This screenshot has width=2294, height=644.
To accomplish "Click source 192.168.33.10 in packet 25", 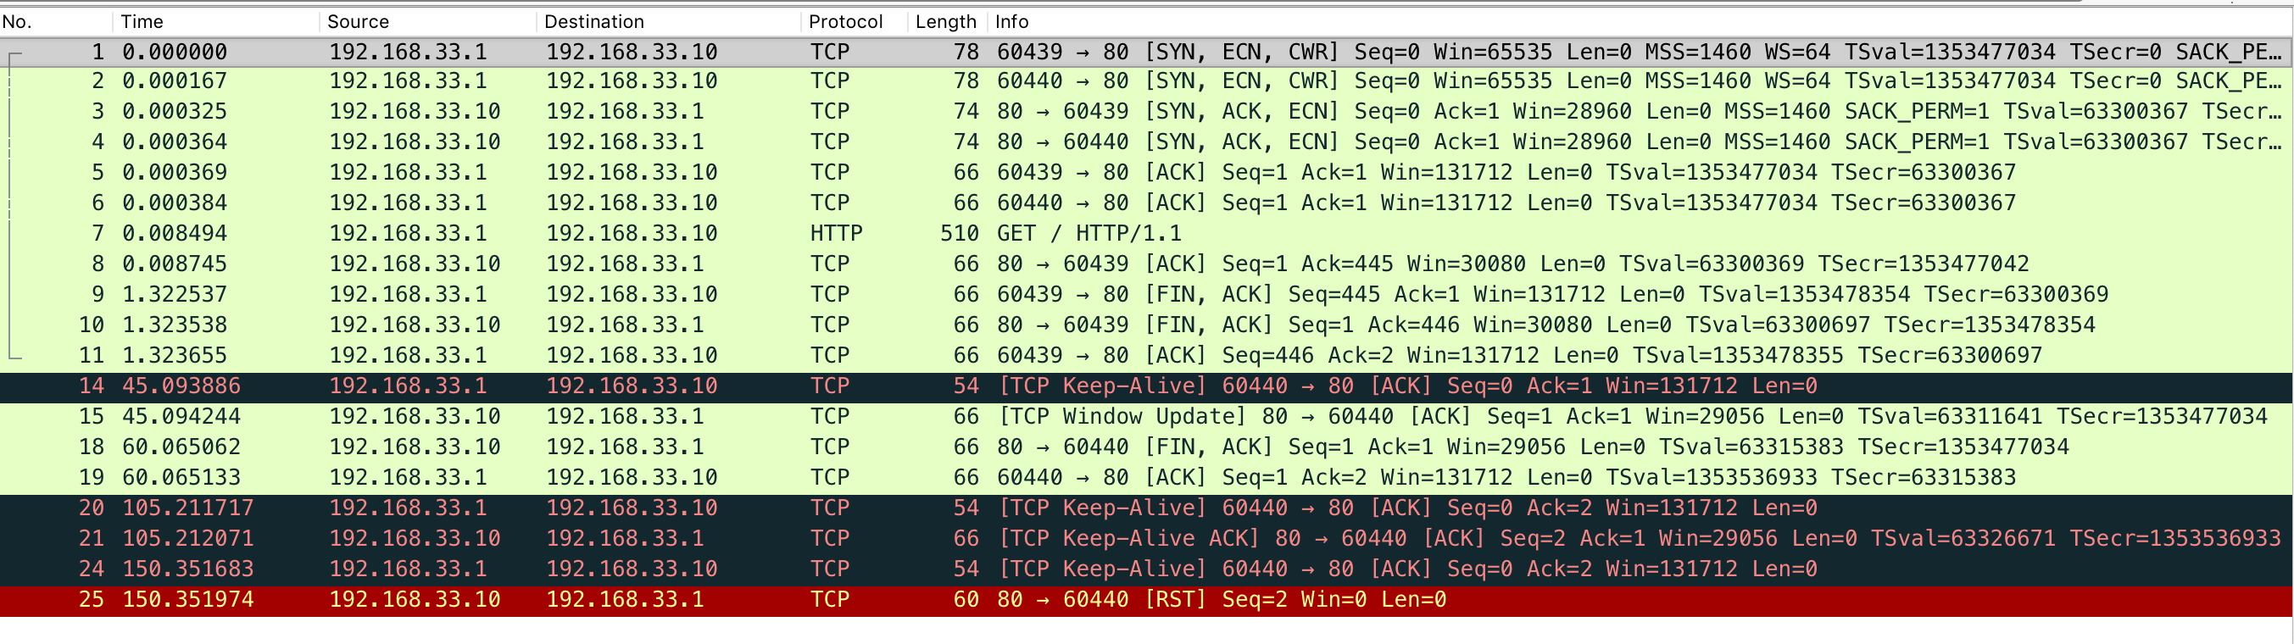I will click(415, 599).
